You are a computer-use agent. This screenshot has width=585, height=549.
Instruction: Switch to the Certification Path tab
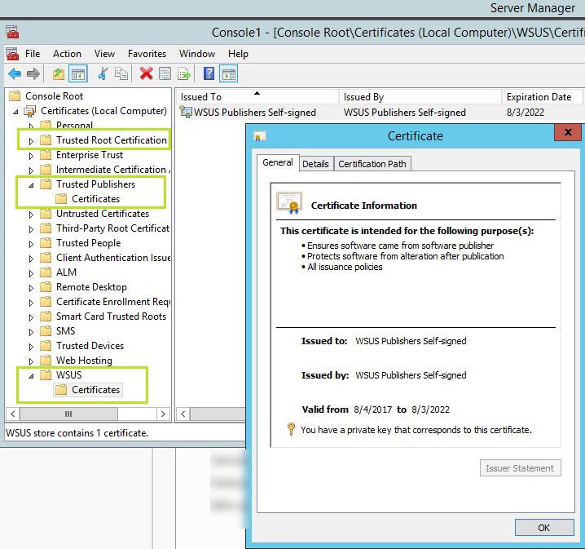pos(372,164)
